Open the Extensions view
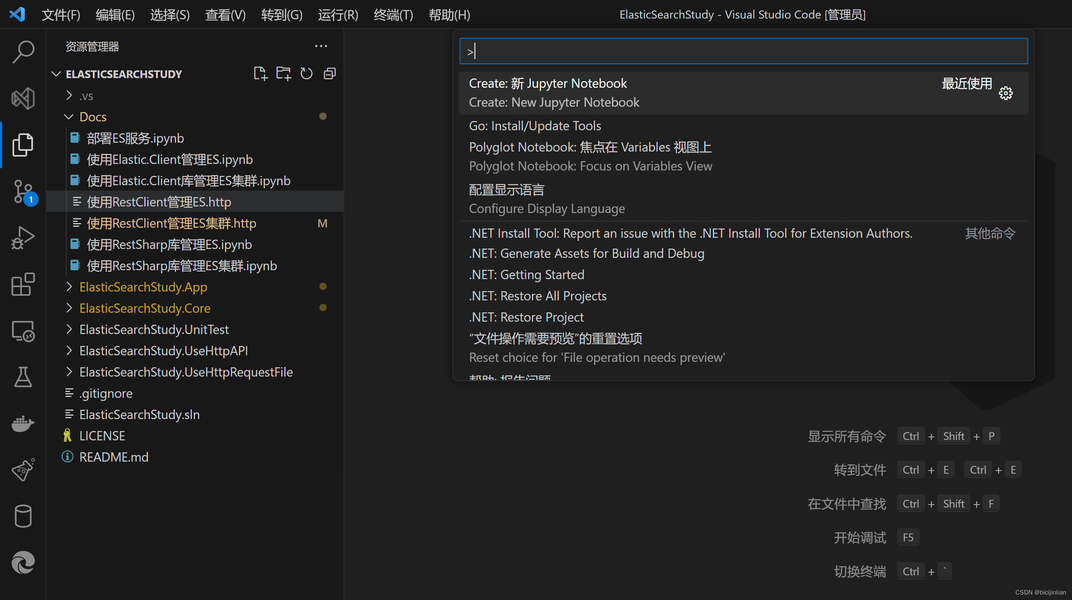 (x=23, y=285)
